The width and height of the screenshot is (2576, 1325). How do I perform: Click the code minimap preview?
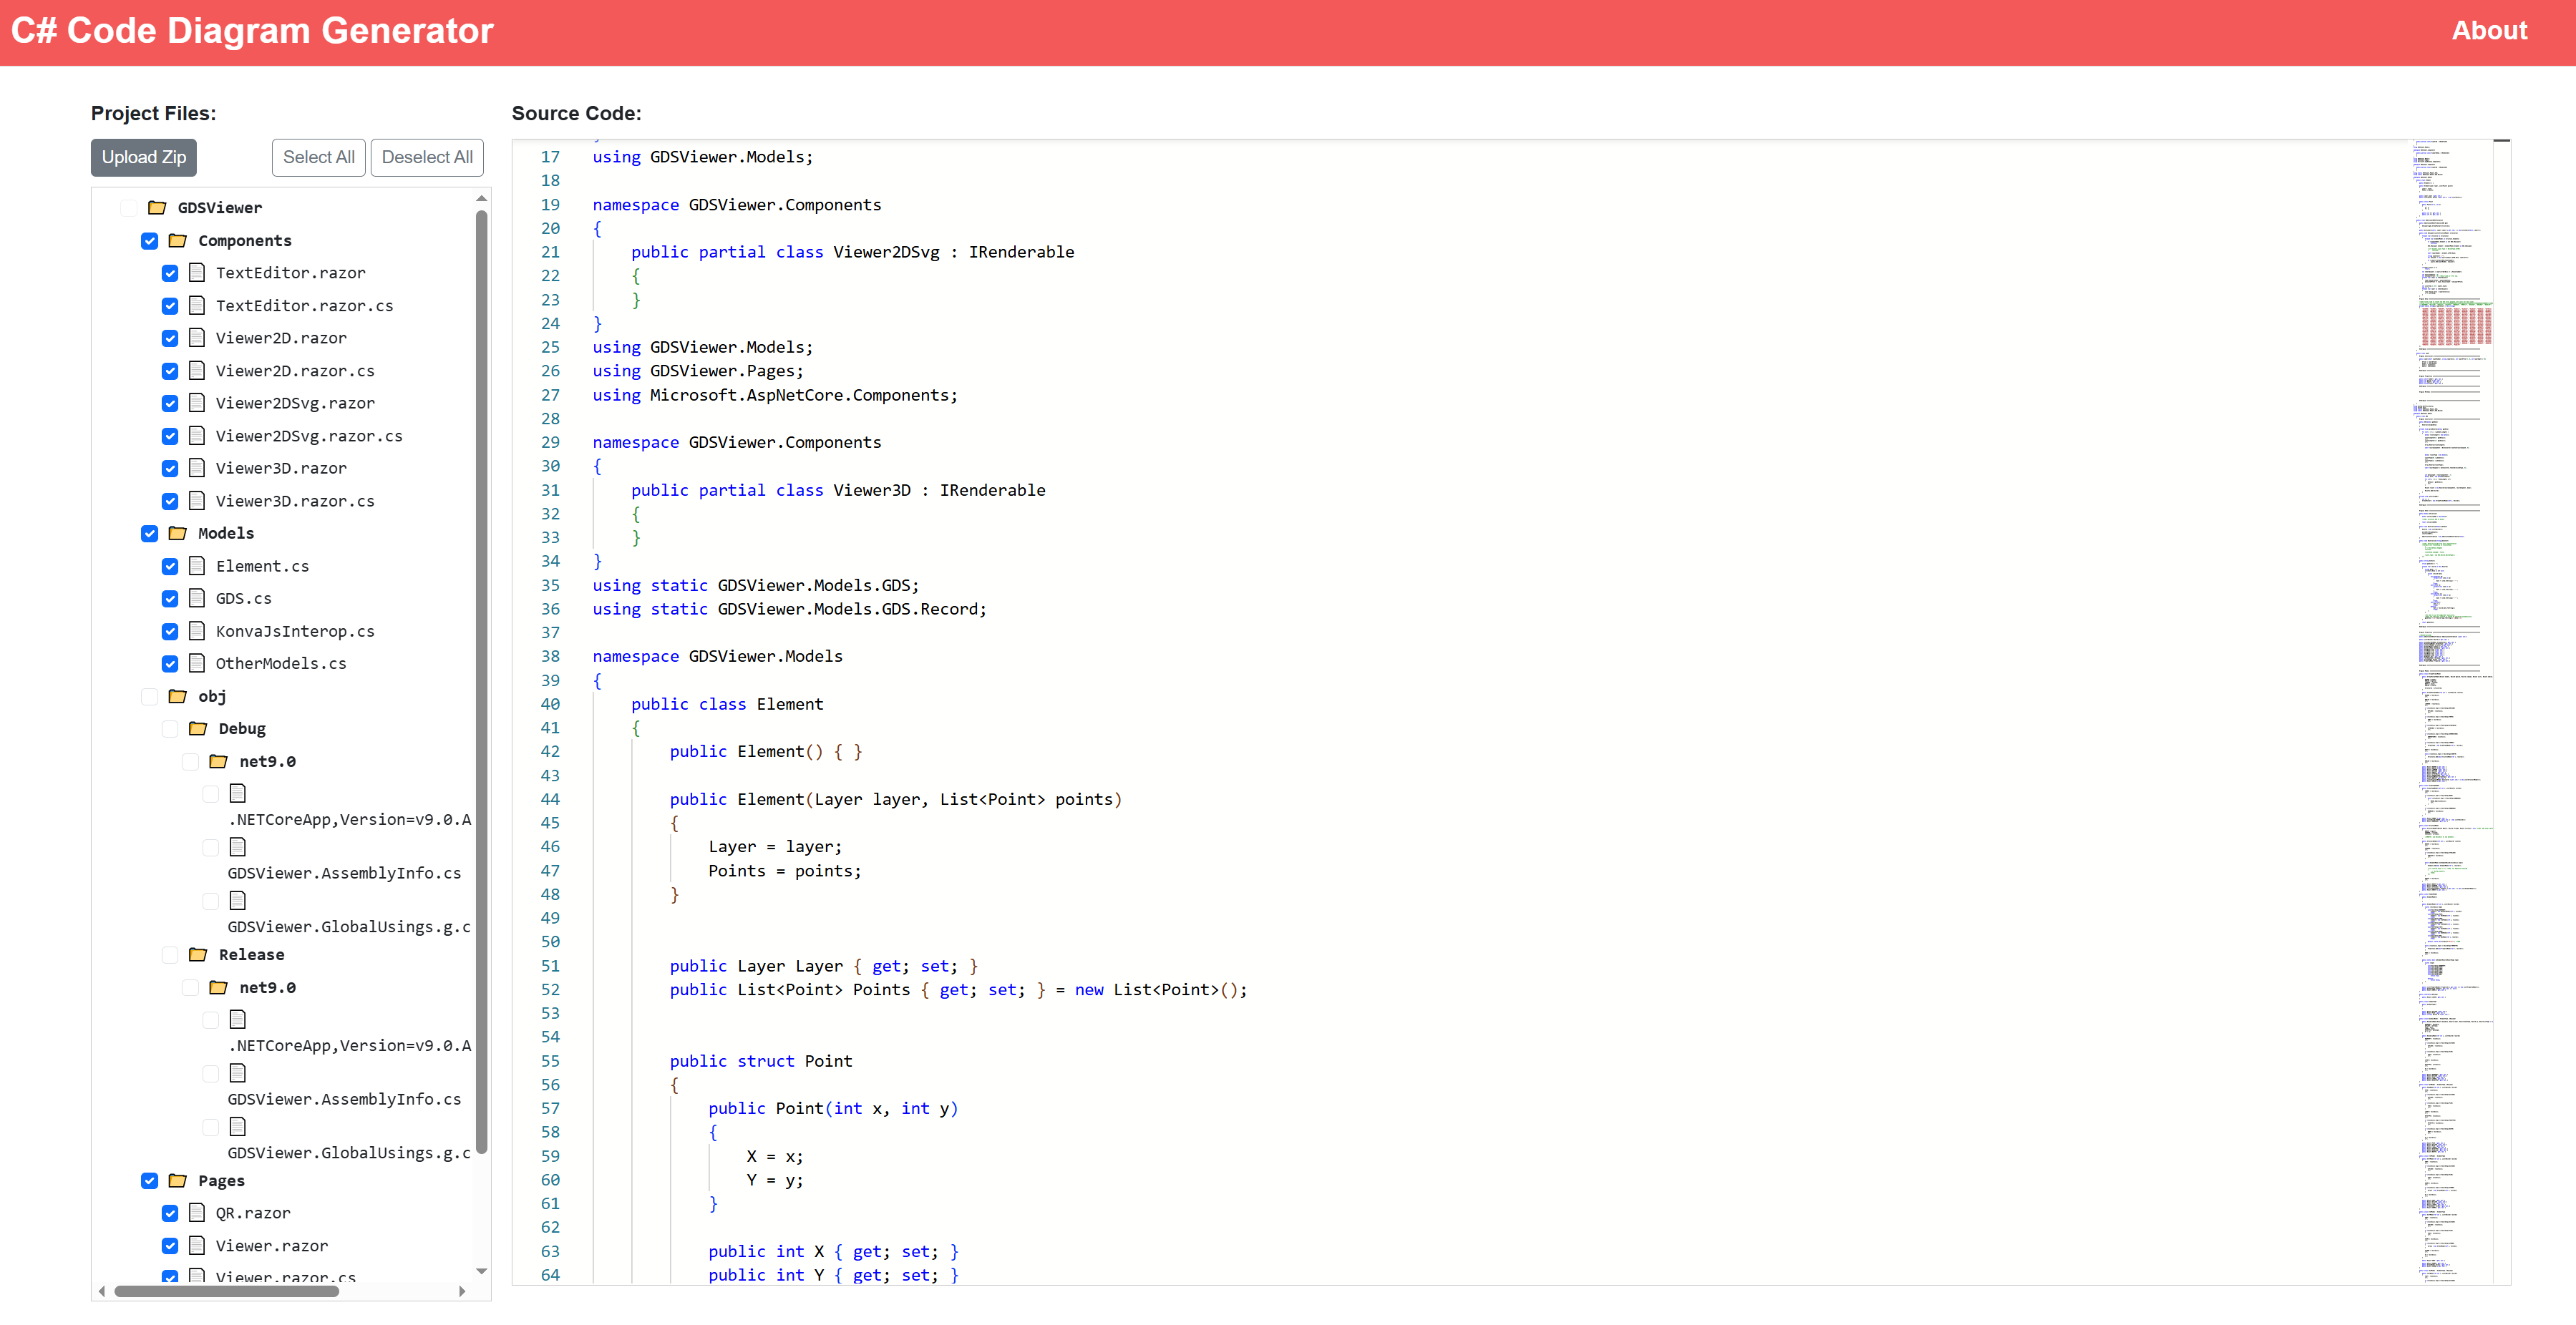coord(2453,711)
